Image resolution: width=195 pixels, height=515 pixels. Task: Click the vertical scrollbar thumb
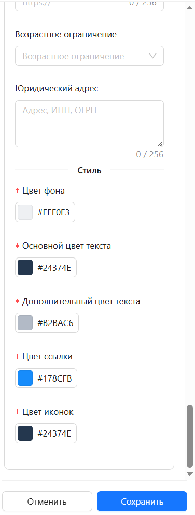[x=190, y=436]
